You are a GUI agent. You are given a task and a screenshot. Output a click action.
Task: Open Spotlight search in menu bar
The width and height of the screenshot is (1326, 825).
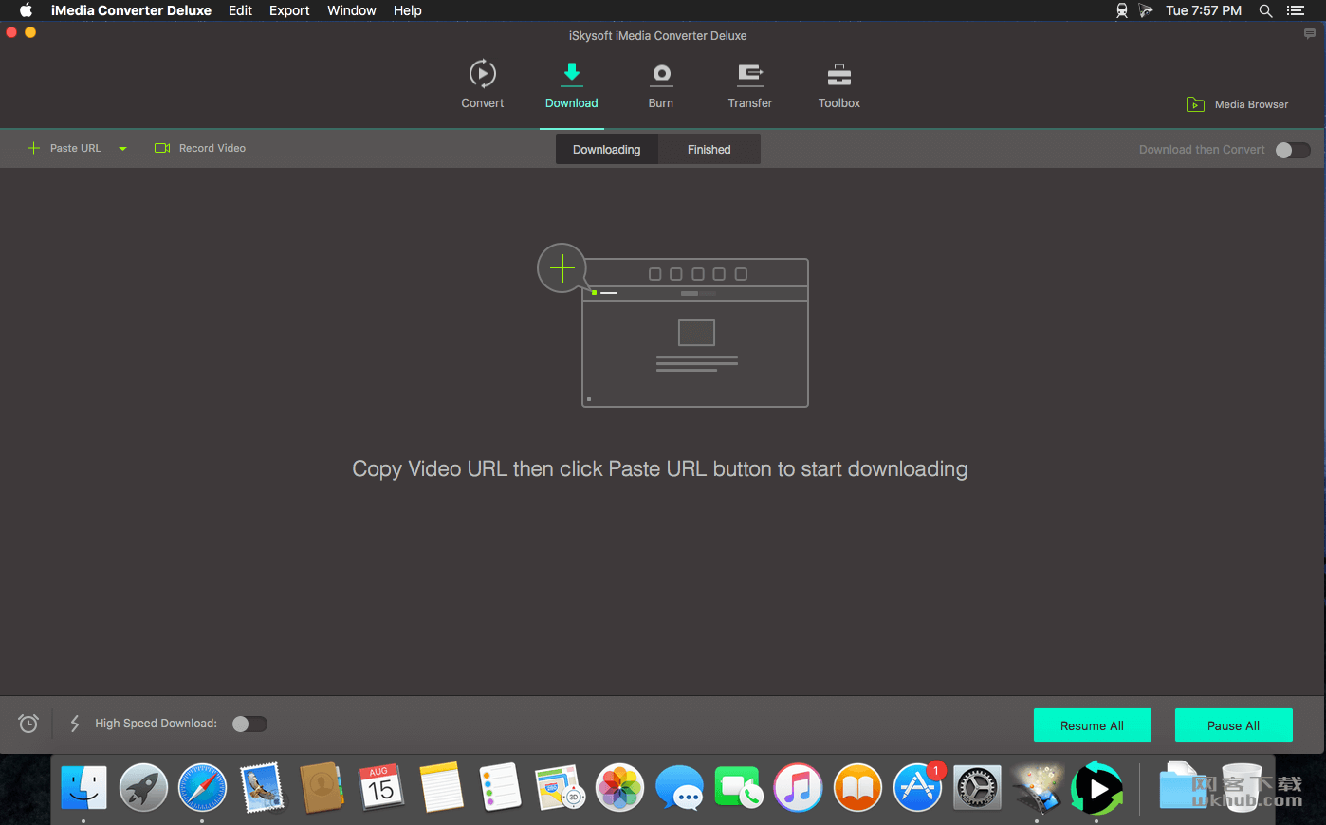[1265, 10]
